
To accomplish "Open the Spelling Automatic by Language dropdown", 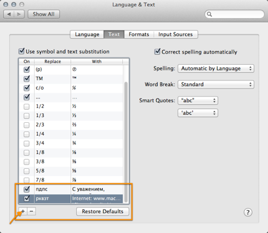I will pyautogui.click(x=216, y=69).
